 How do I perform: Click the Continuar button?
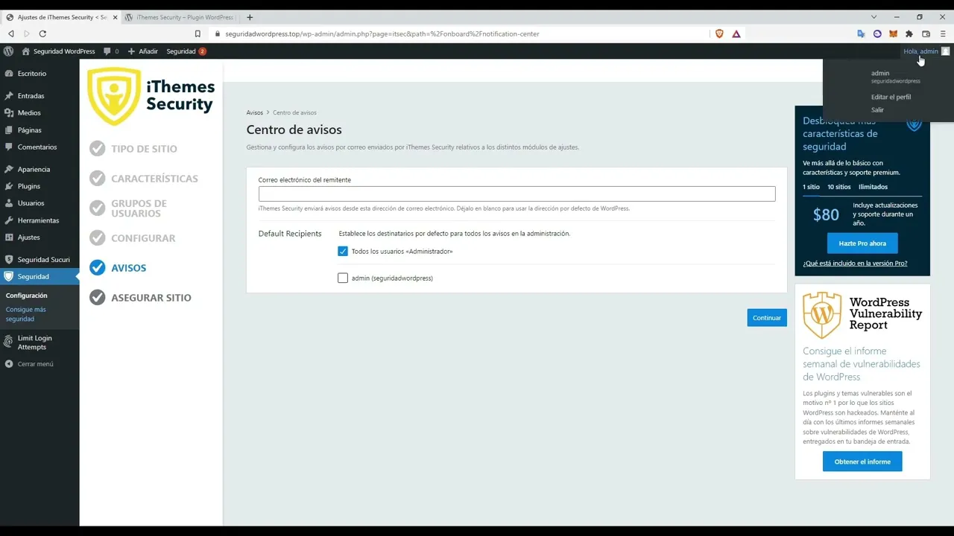click(767, 318)
